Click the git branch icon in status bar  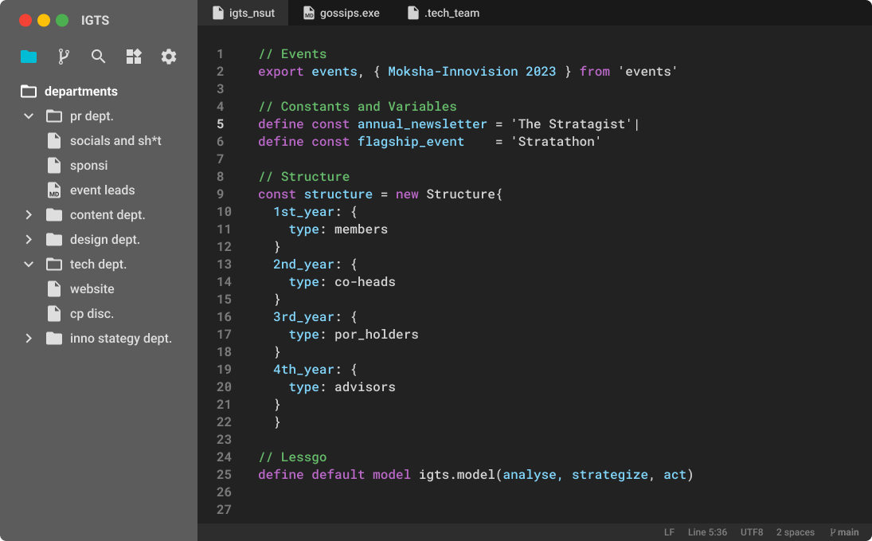click(x=832, y=532)
